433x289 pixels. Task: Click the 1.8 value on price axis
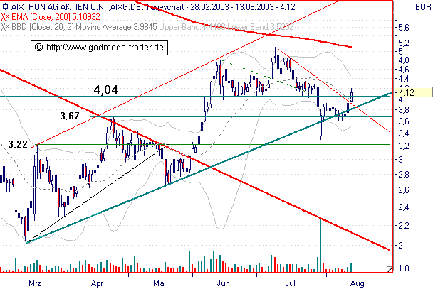[x=404, y=268]
